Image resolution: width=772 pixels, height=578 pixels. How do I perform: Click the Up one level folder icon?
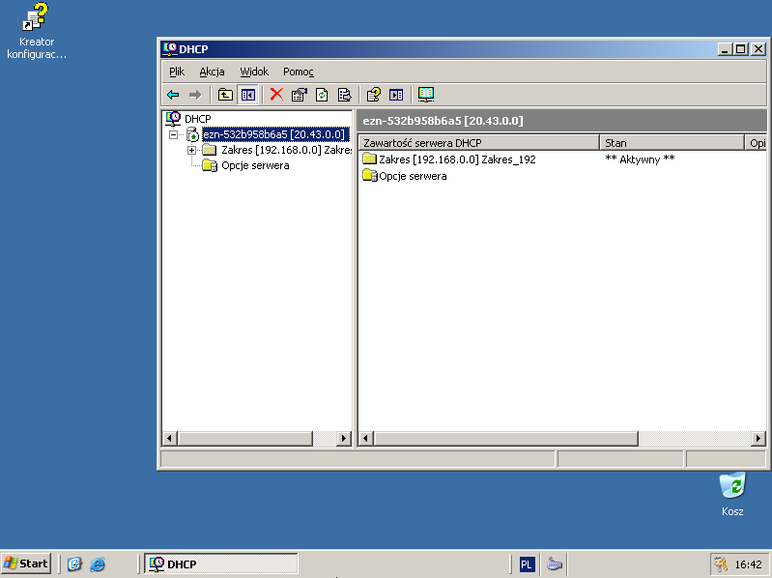pyautogui.click(x=225, y=95)
